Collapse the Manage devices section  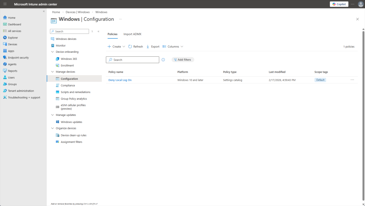52,72
